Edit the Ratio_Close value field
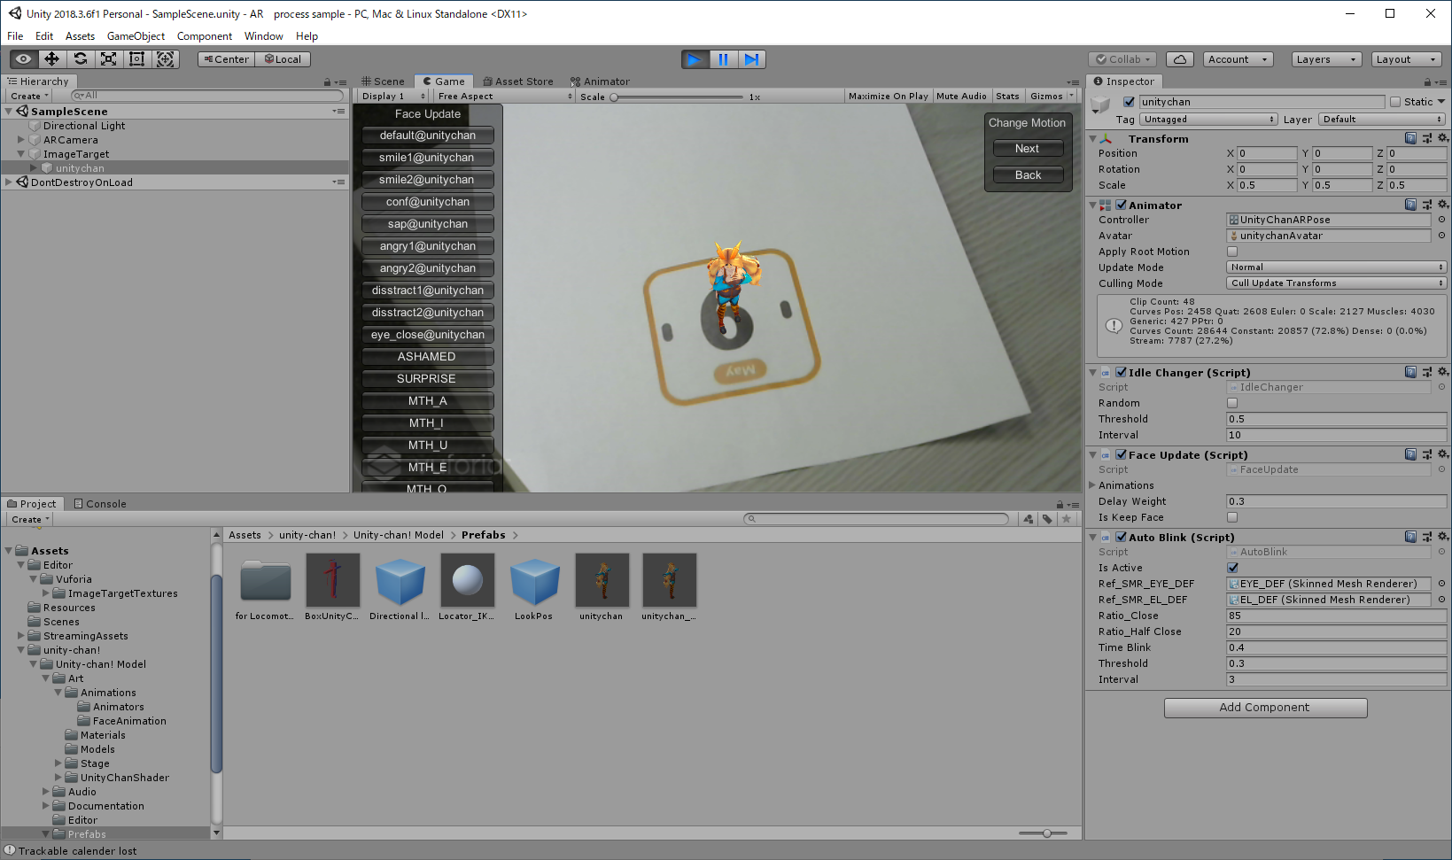Viewport: 1452px width, 860px height. (x=1337, y=616)
